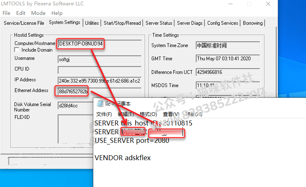
Task: Click the GMT Time field
Action: 228,59
